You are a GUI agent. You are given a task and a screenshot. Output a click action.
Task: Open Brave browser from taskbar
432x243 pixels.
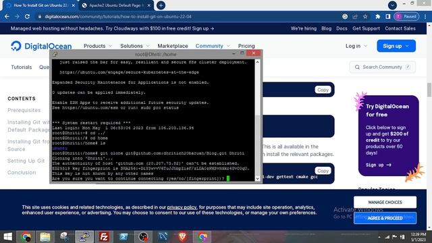coord(182,237)
